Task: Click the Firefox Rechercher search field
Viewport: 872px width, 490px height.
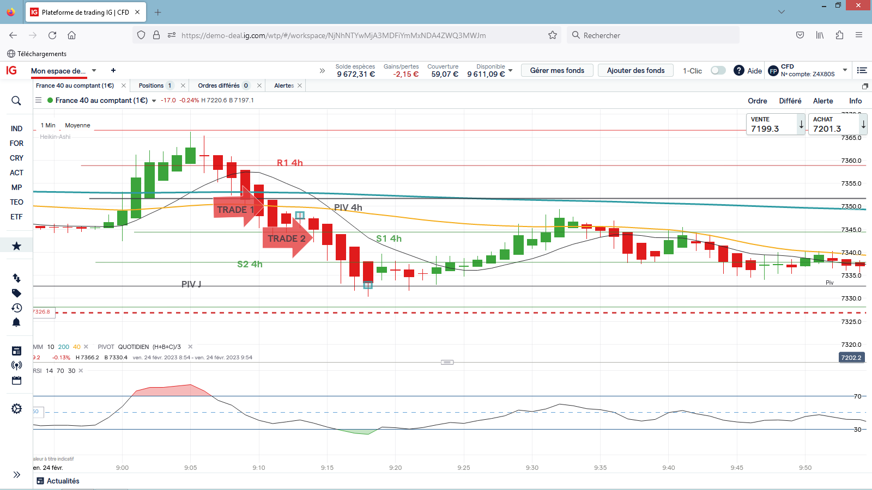Action: click(x=653, y=35)
